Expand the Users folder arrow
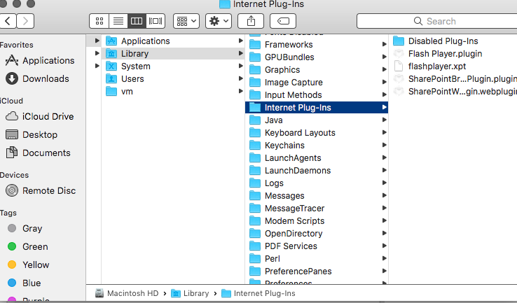Viewport: 517px width, 303px height. coord(241,78)
